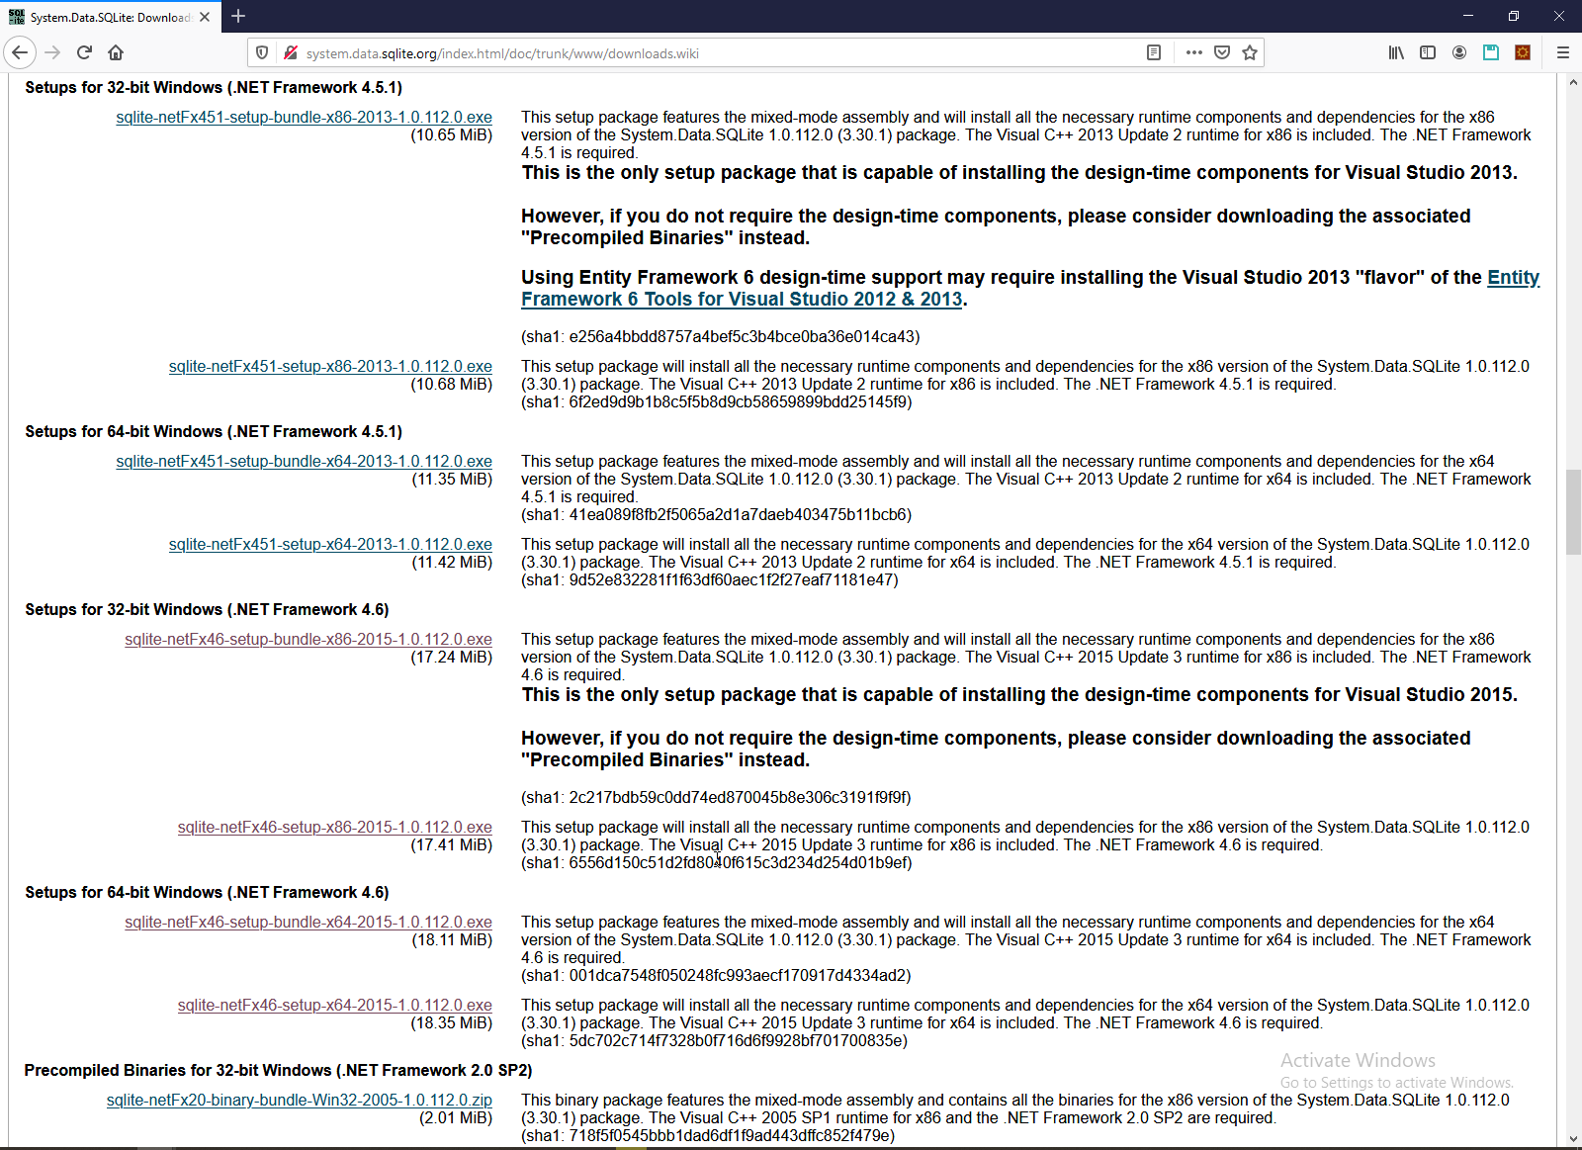The image size is (1582, 1150).
Task: Download sqlite-netFx46-setup-bundle-x64-2015 exe
Action: [308, 923]
